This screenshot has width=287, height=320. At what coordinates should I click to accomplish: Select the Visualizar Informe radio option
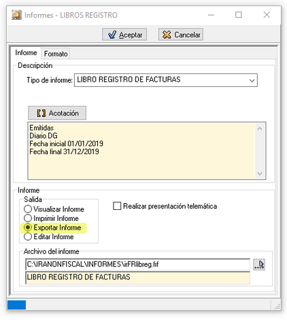[54, 209]
